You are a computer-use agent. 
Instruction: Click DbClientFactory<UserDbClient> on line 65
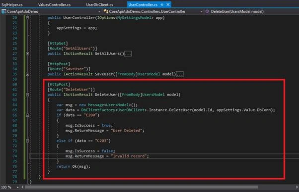coord(114,110)
